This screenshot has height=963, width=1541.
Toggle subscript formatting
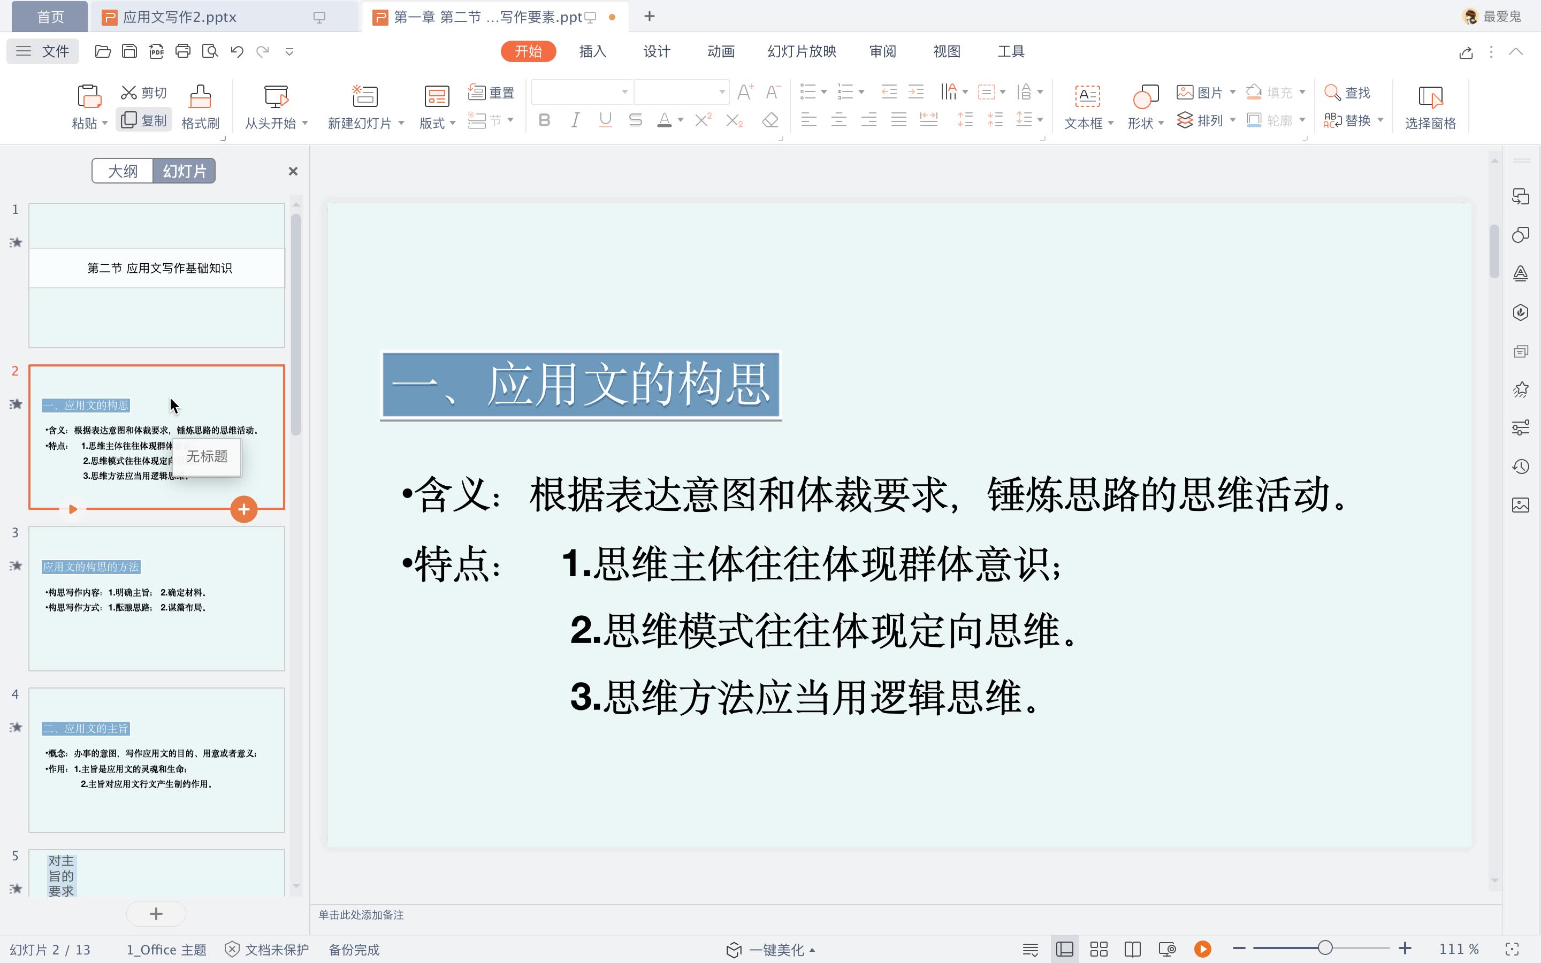[734, 120]
